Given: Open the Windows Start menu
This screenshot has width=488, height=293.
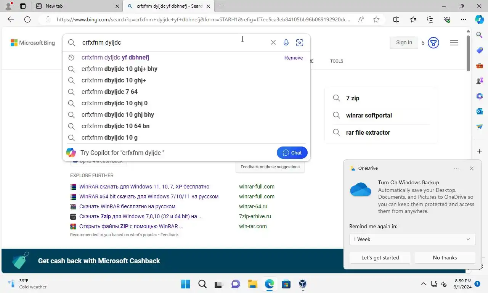Looking at the screenshot, I should tap(186, 284).
